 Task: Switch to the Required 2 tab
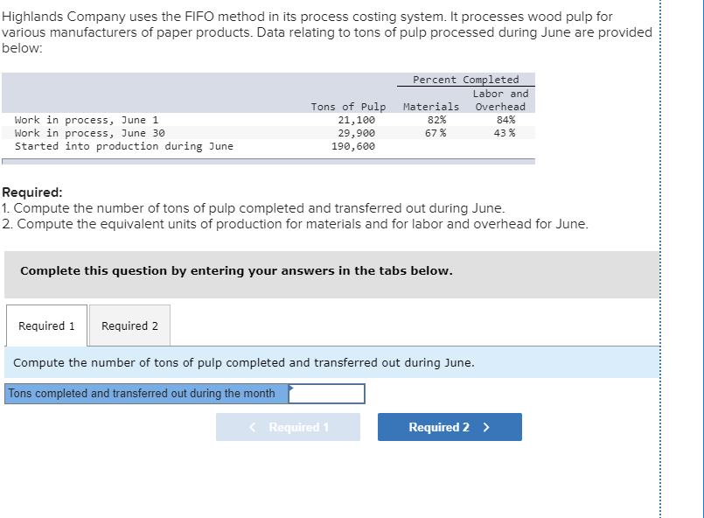tap(129, 325)
